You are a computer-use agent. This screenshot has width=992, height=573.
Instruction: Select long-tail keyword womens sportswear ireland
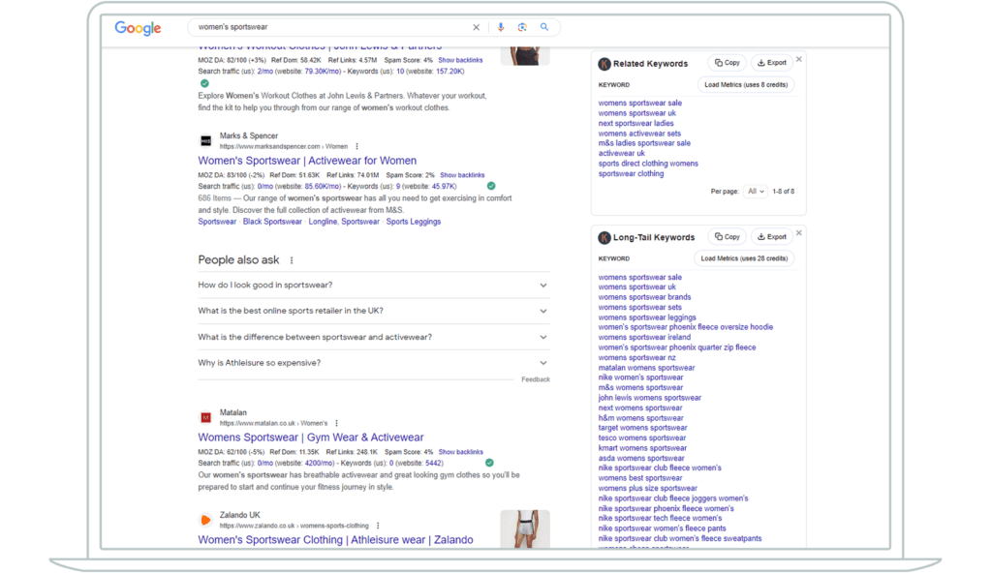(644, 338)
